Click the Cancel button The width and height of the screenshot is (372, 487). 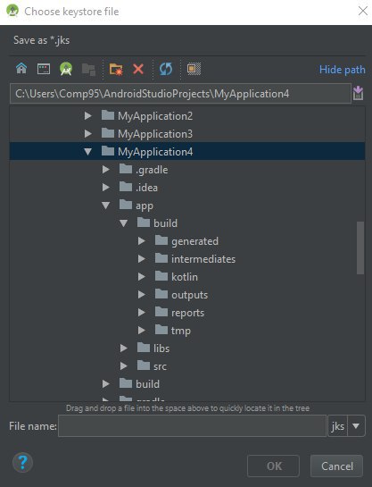(336, 466)
